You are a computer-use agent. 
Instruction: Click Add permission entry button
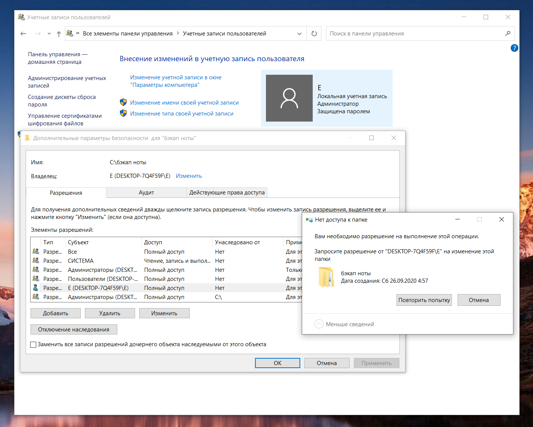[55, 313]
